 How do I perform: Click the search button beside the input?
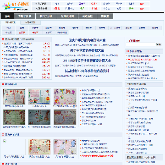click(159, 44)
